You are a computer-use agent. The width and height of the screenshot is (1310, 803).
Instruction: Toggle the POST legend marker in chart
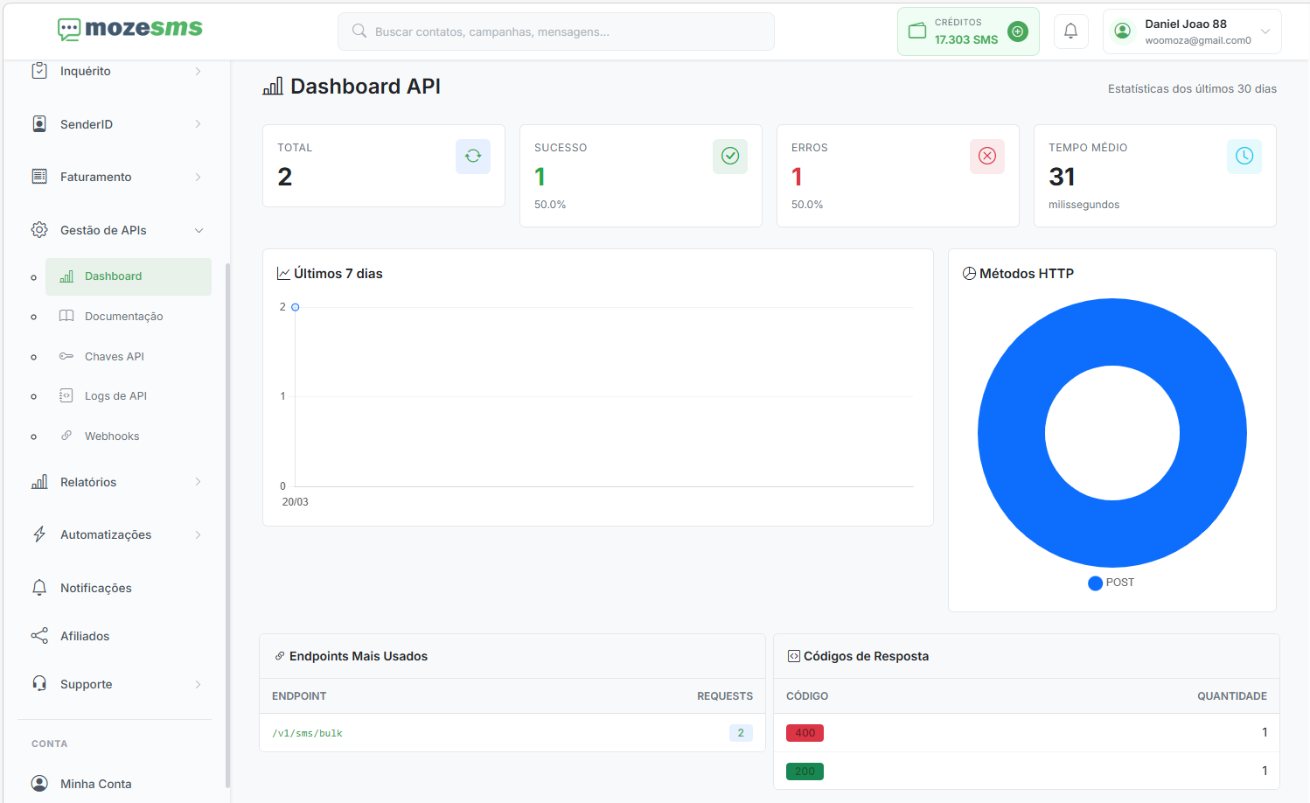click(1095, 583)
